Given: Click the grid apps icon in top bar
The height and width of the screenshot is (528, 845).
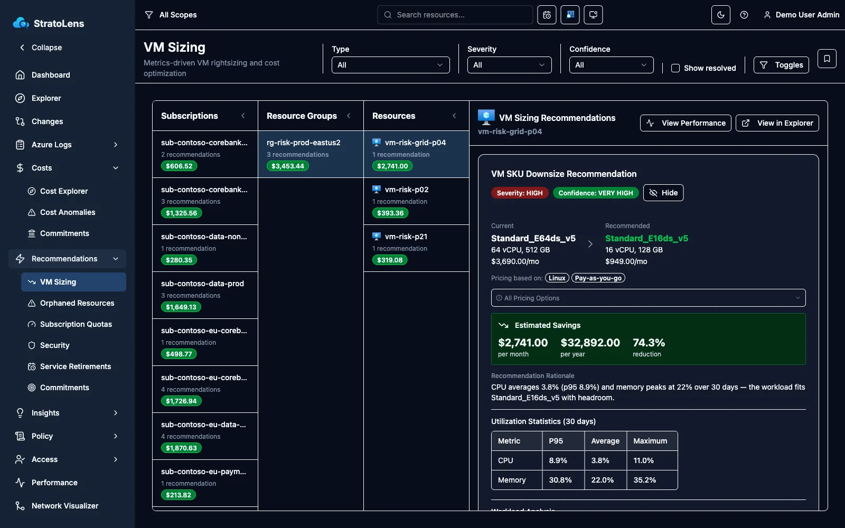Looking at the screenshot, I should 570,15.
